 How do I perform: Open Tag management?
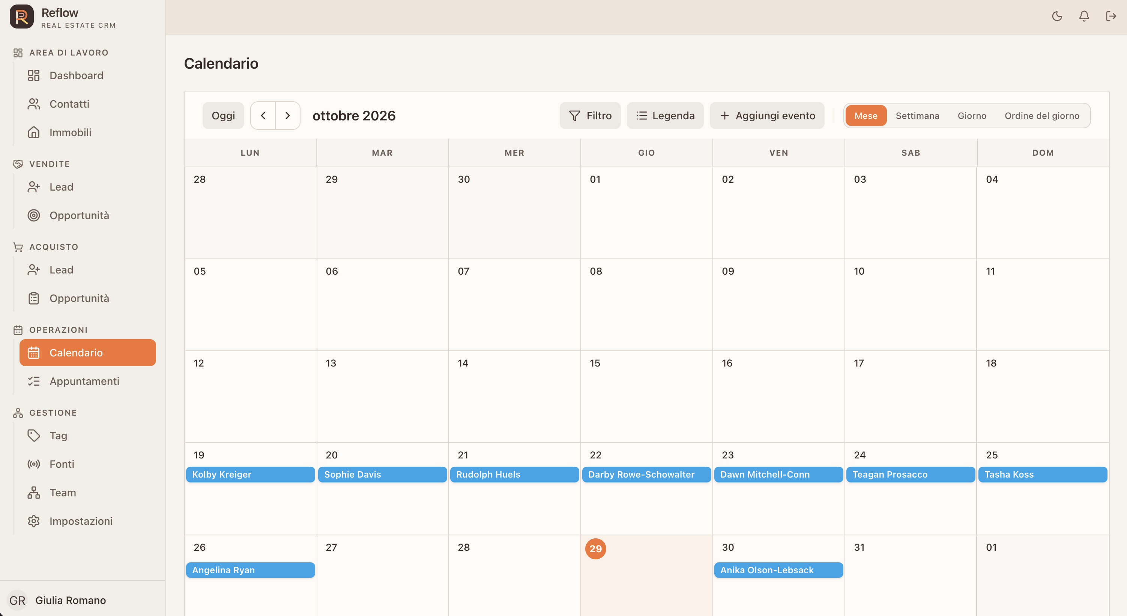pos(87,435)
